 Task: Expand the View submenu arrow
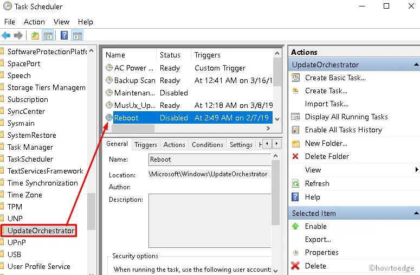417,169
